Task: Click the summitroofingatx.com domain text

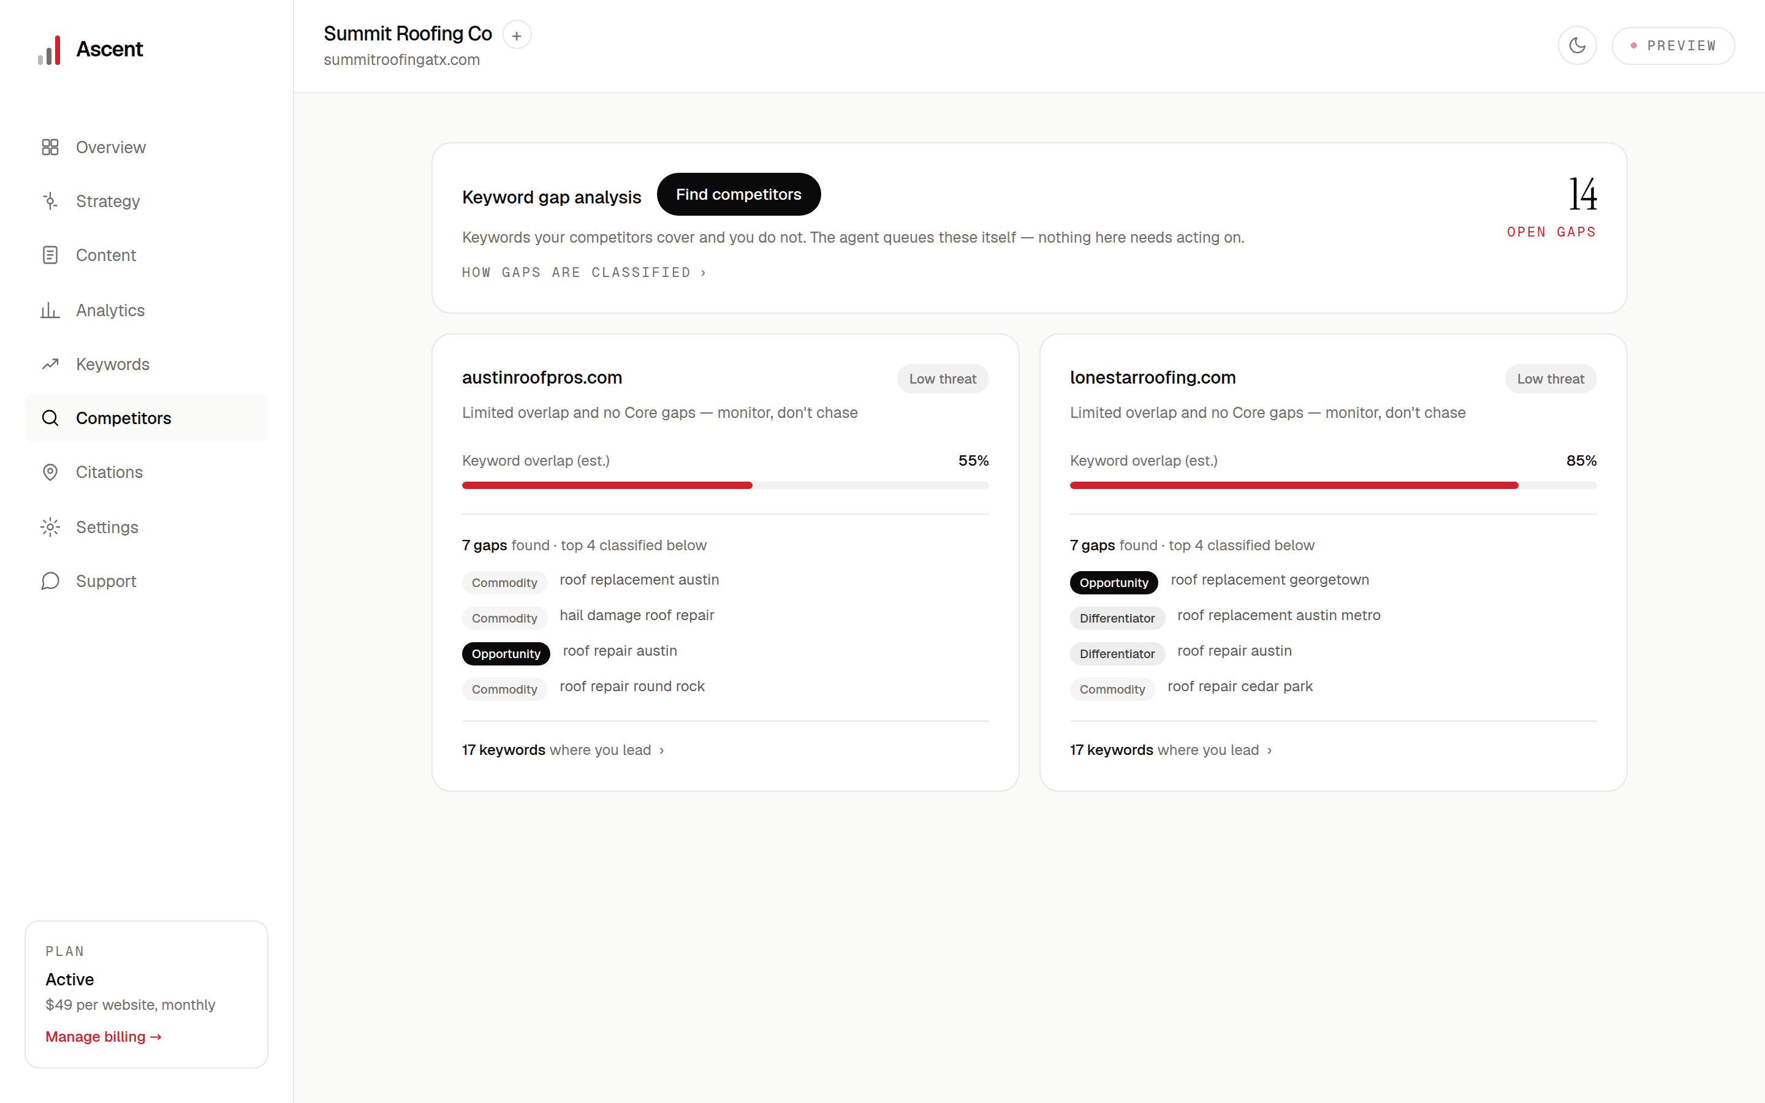Action: (x=401, y=60)
